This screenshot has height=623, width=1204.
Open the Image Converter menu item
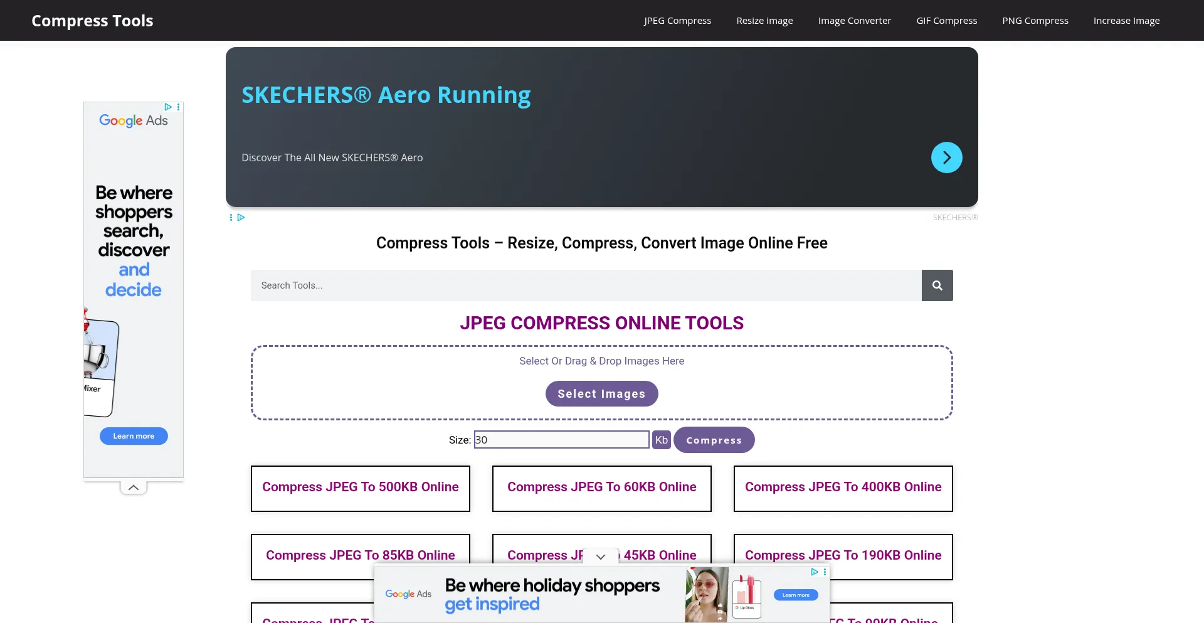(x=854, y=21)
